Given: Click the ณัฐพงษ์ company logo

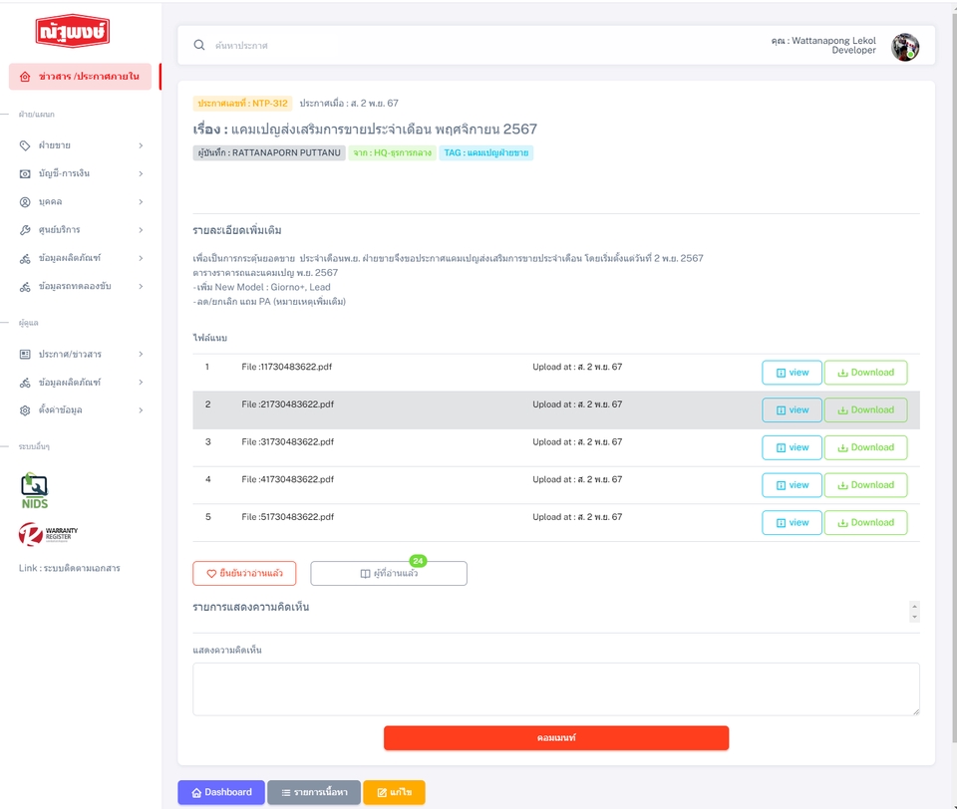Looking at the screenshot, I should click(x=73, y=31).
